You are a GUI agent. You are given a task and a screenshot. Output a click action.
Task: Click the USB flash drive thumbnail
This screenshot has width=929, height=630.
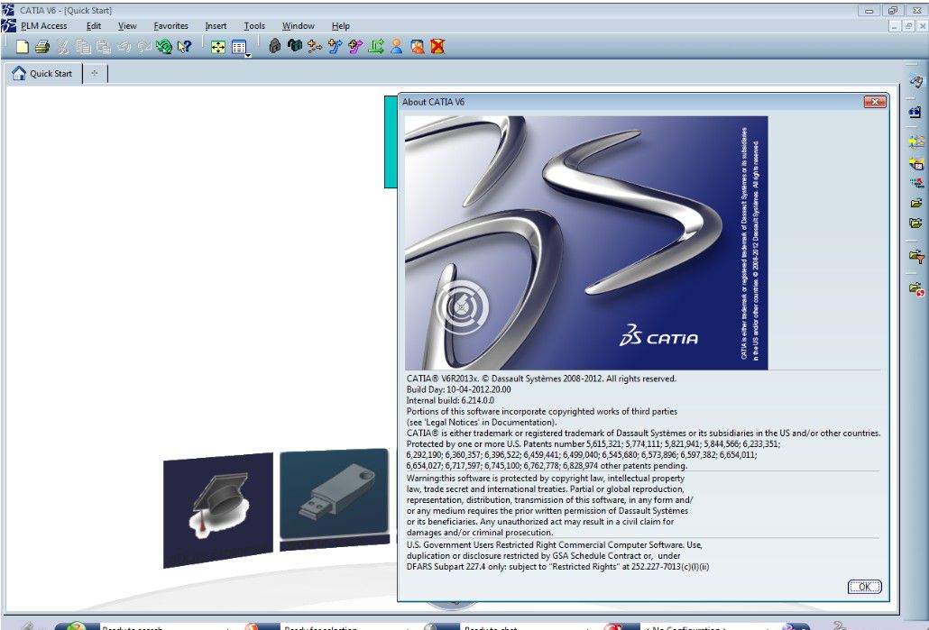pyautogui.click(x=334, y=497)
